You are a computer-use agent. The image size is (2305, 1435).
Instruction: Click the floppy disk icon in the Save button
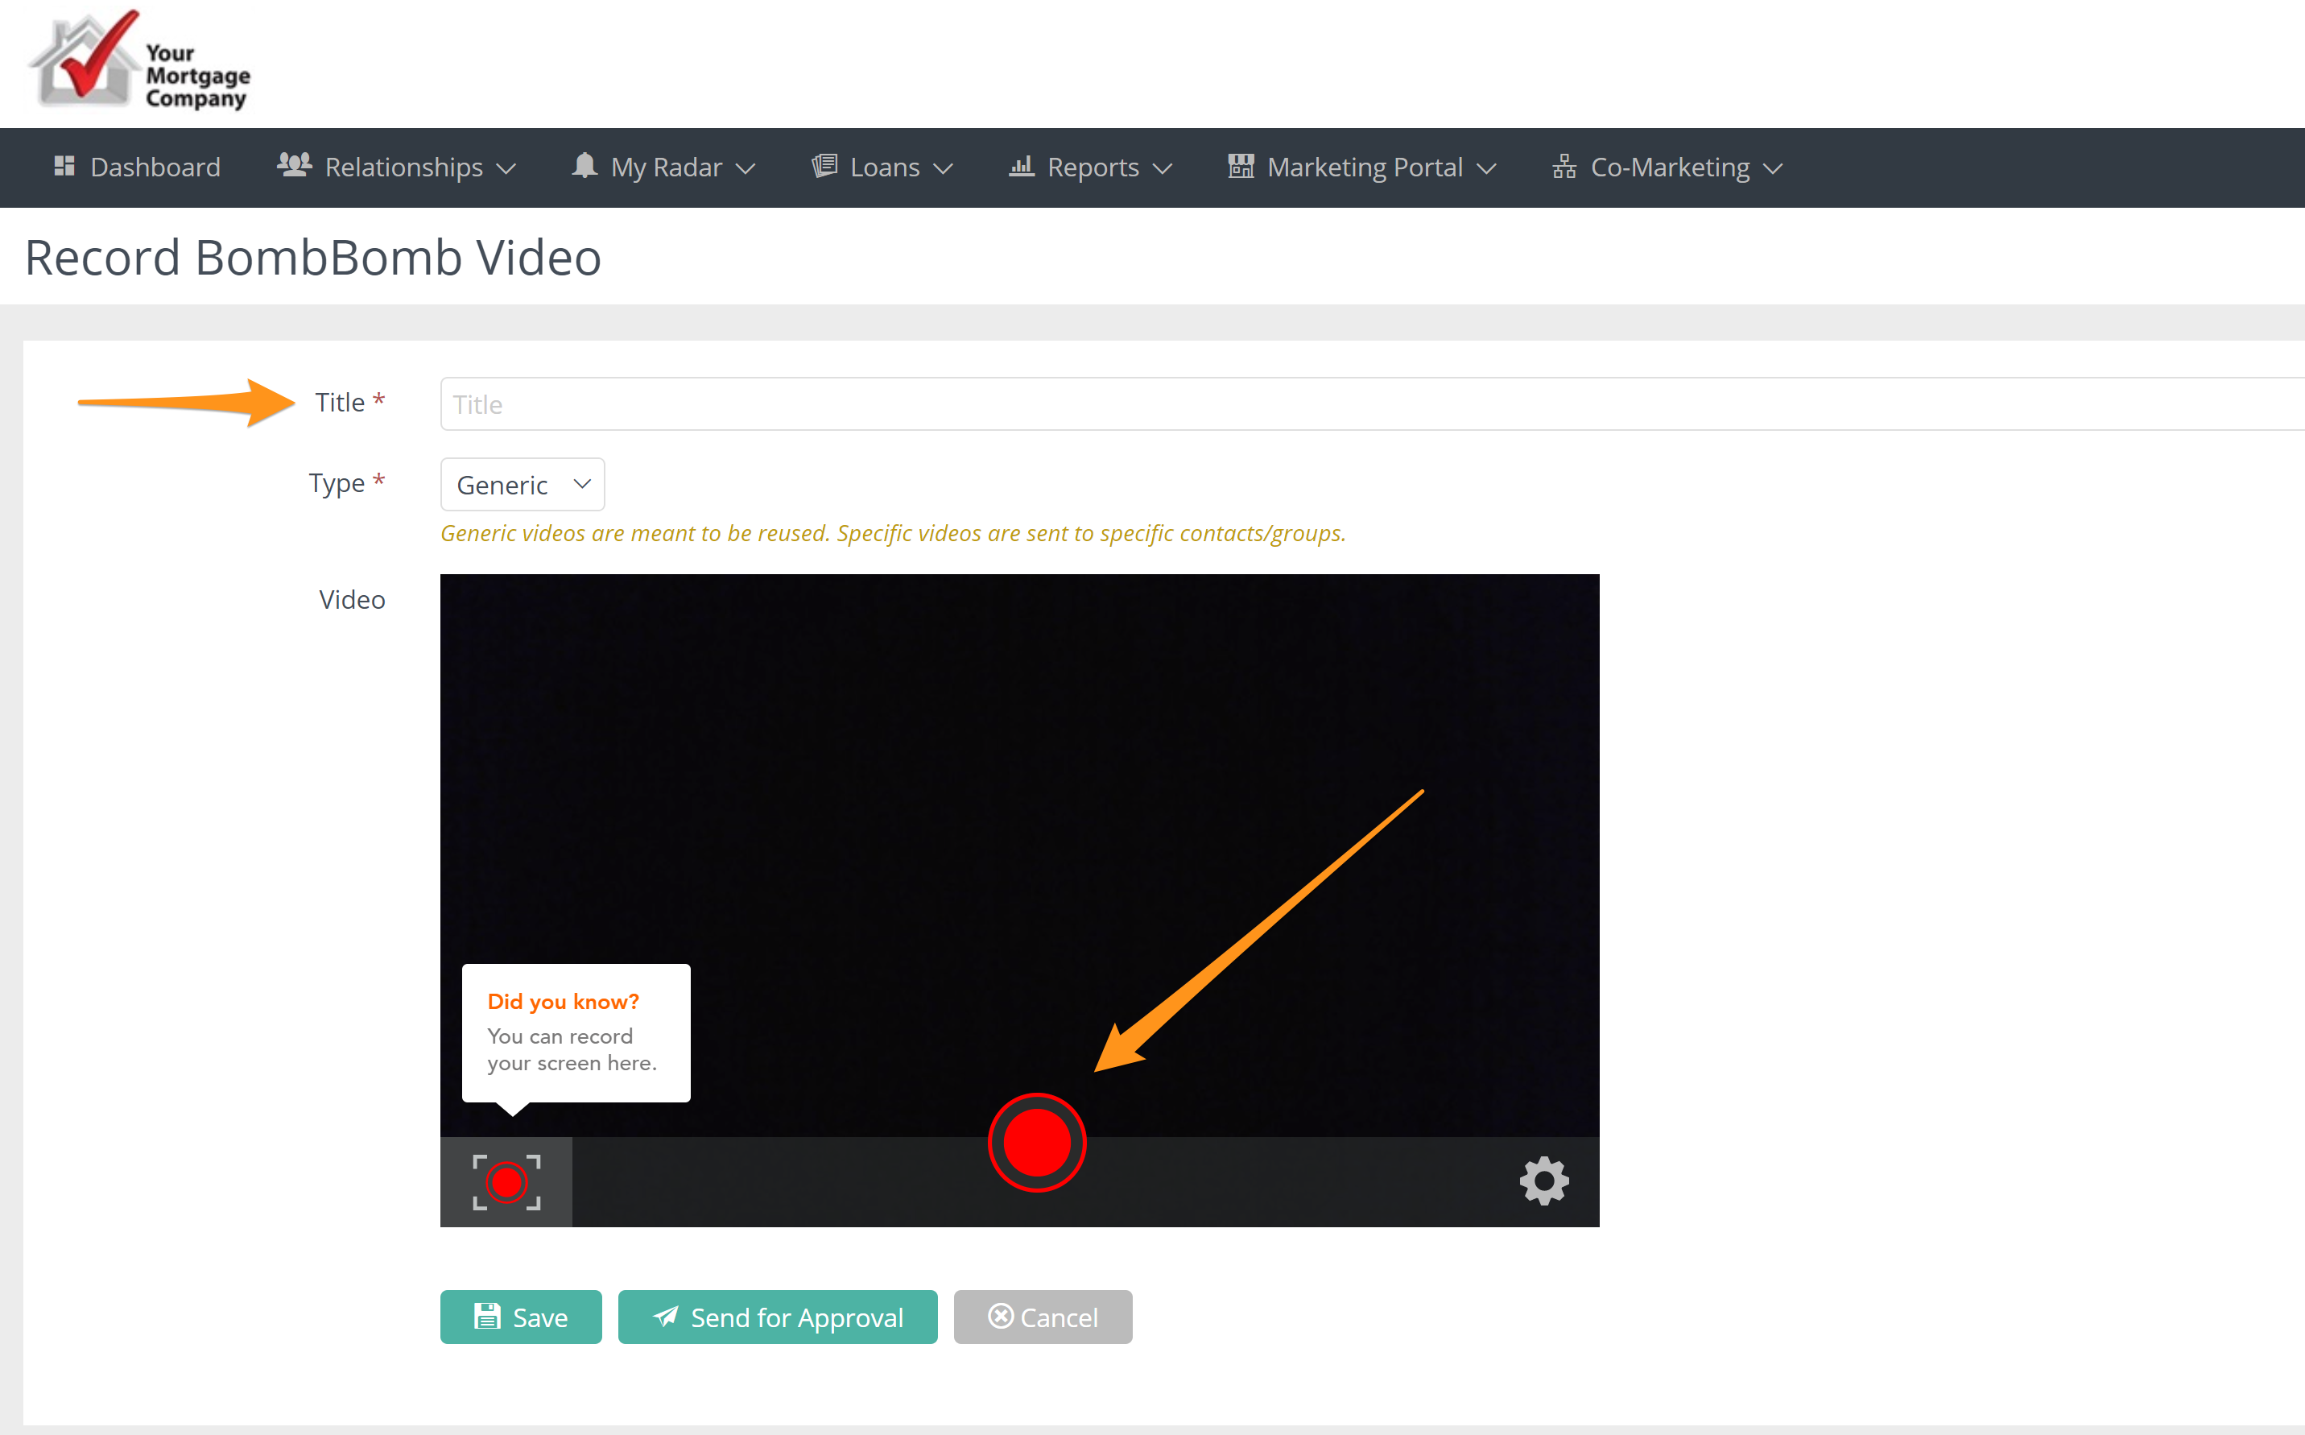pyautogui.click(x=486, y=1317)
